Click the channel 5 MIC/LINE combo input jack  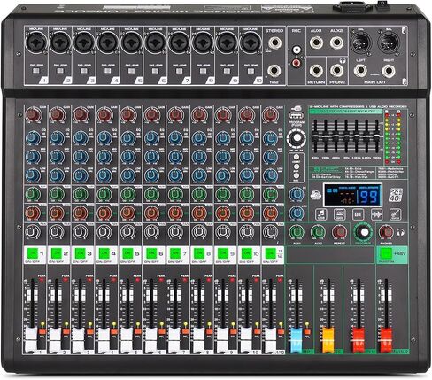[x=132, y=43]
